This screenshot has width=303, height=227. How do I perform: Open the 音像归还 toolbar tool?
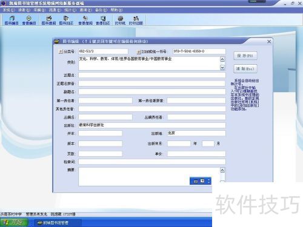(x=102, y=21)
